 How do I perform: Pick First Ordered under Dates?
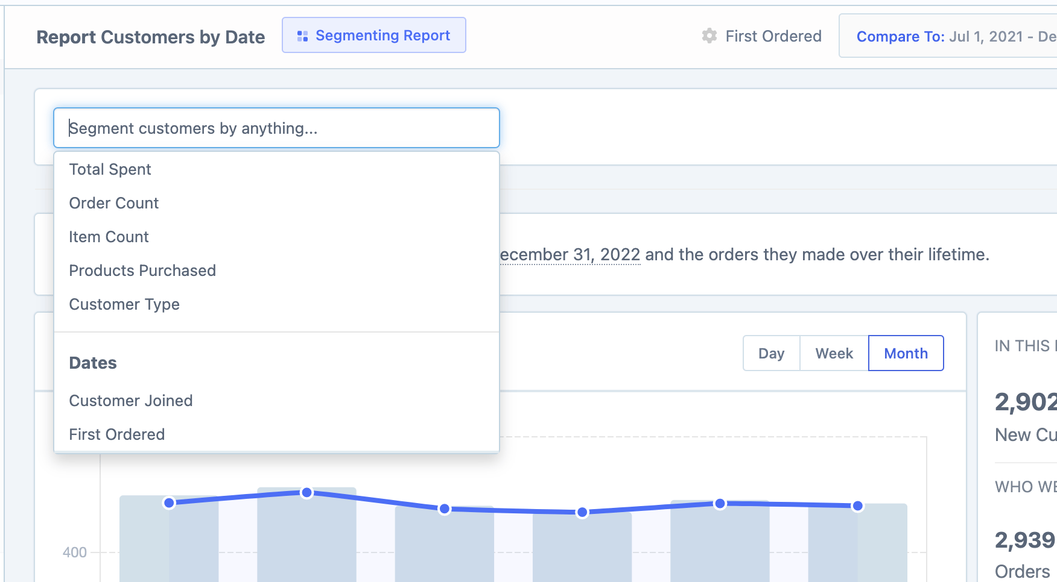click(117, 434)
